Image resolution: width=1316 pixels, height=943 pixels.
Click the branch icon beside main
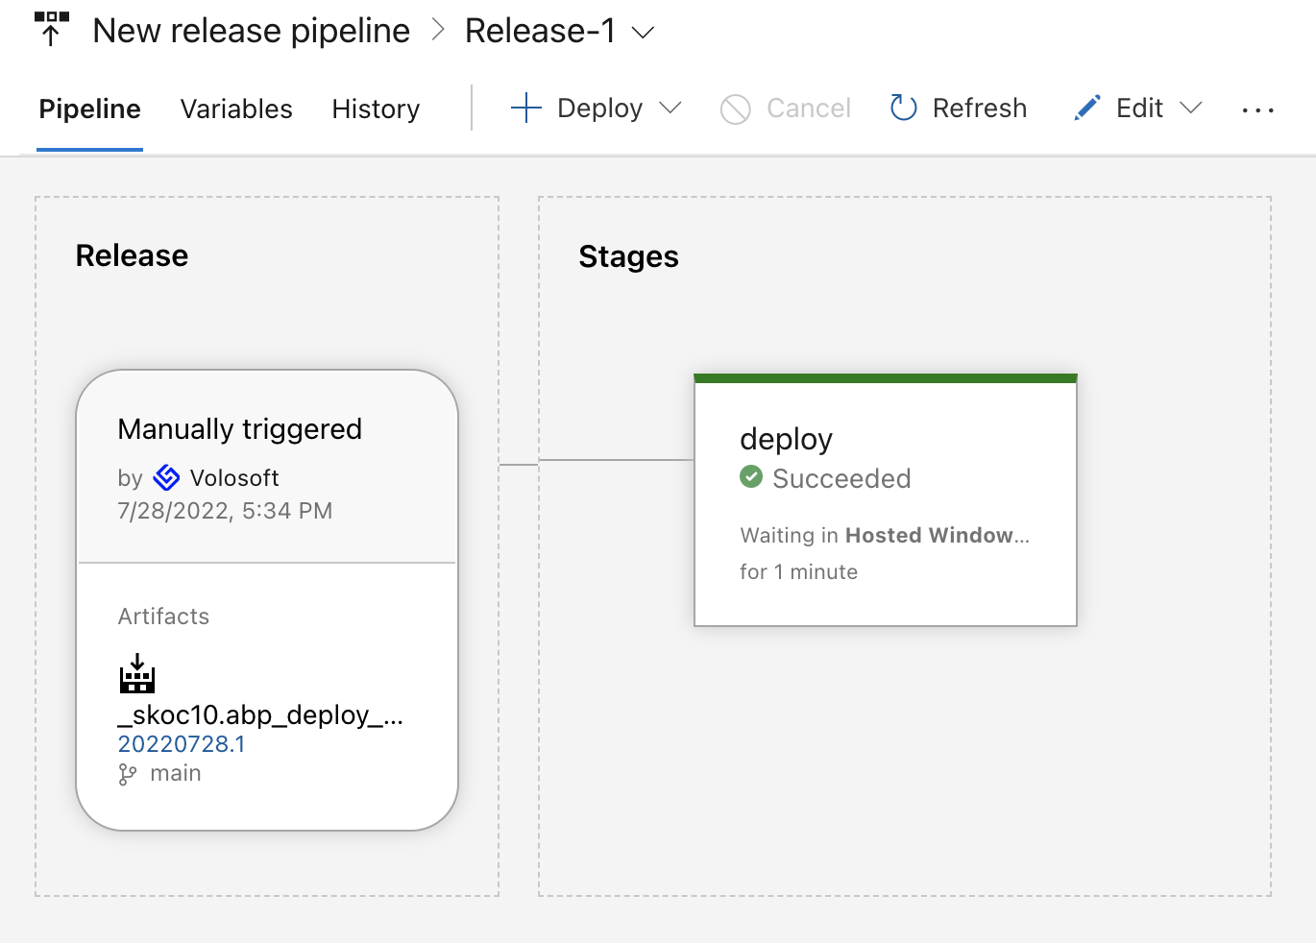(x=128, y=773)
